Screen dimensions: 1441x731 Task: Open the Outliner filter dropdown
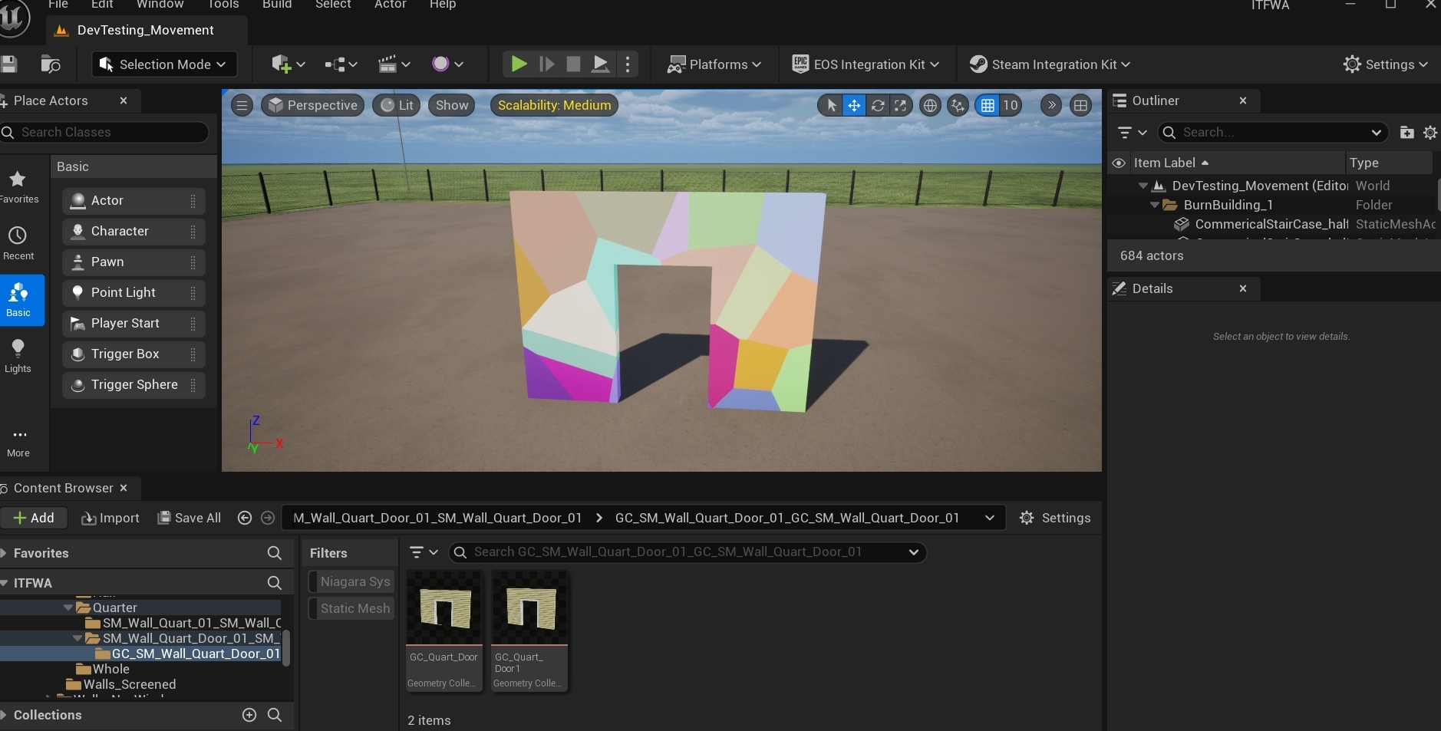tap(1132, 133)
